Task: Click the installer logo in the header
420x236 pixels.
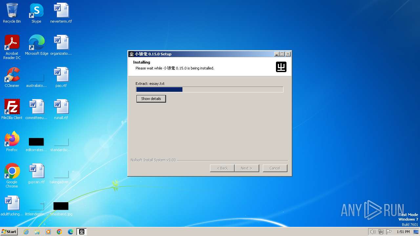Action: (x=281, y=67)
